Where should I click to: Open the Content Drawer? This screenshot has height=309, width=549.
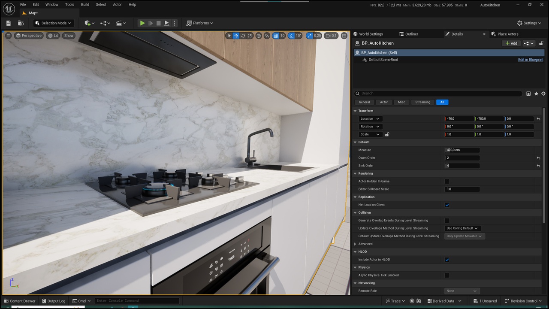pos(19,301)
